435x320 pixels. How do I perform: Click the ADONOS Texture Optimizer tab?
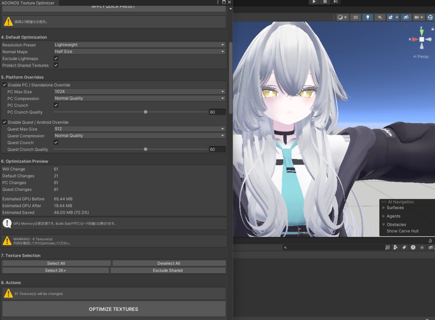pos(29,3)
